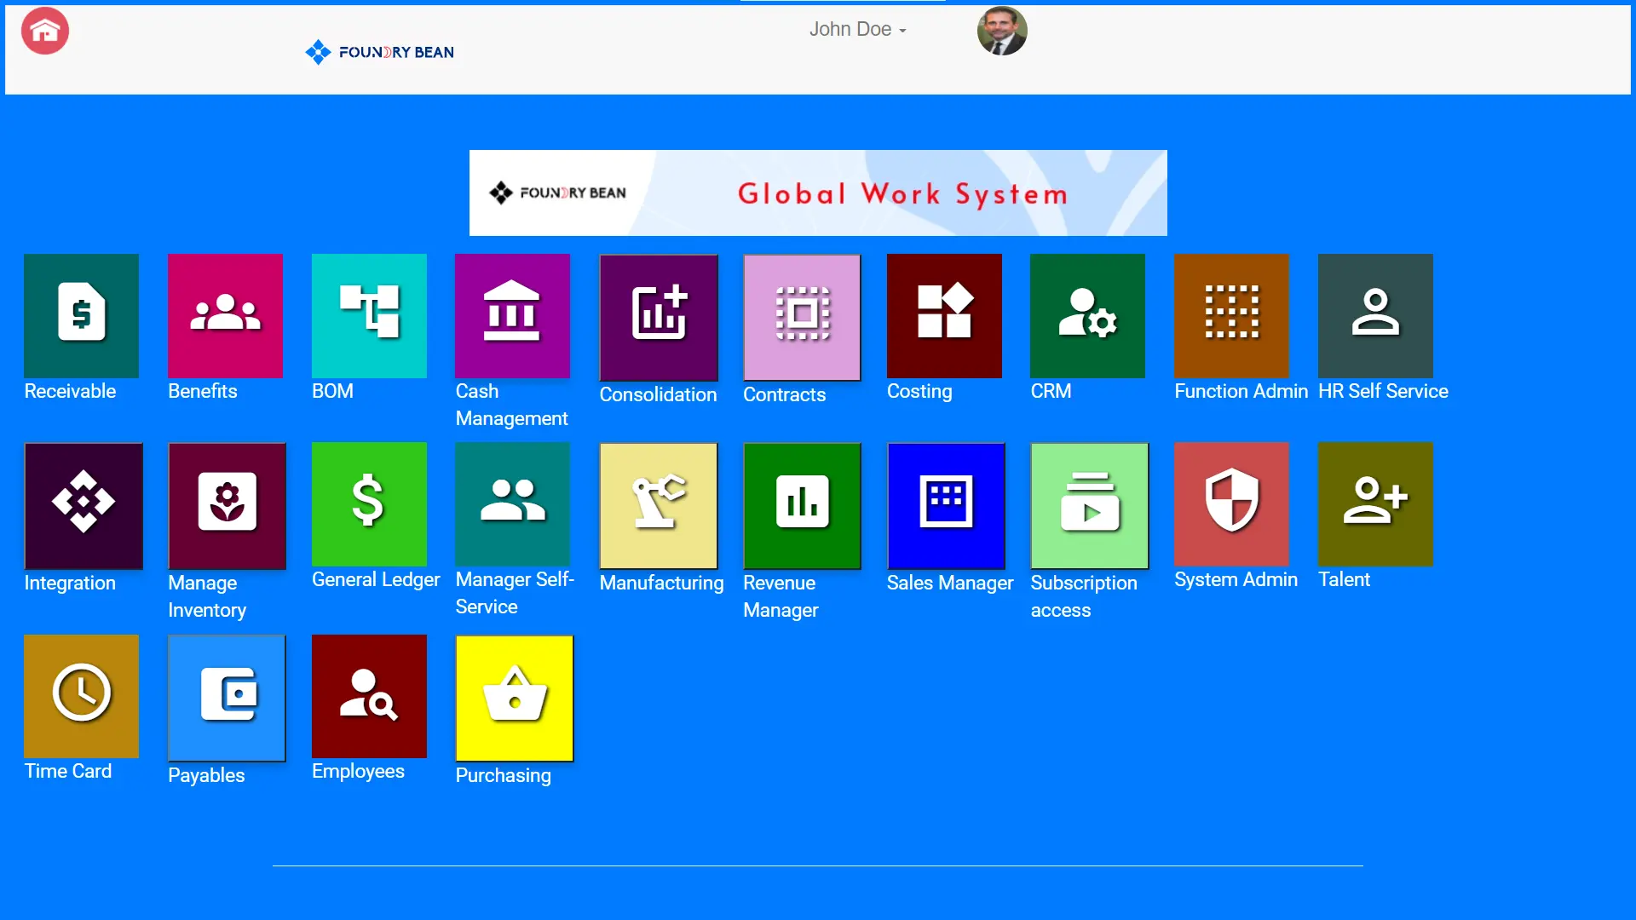Open the CRM application
The height and width of the screenshot is (920, 1636).
(1087, 315)
